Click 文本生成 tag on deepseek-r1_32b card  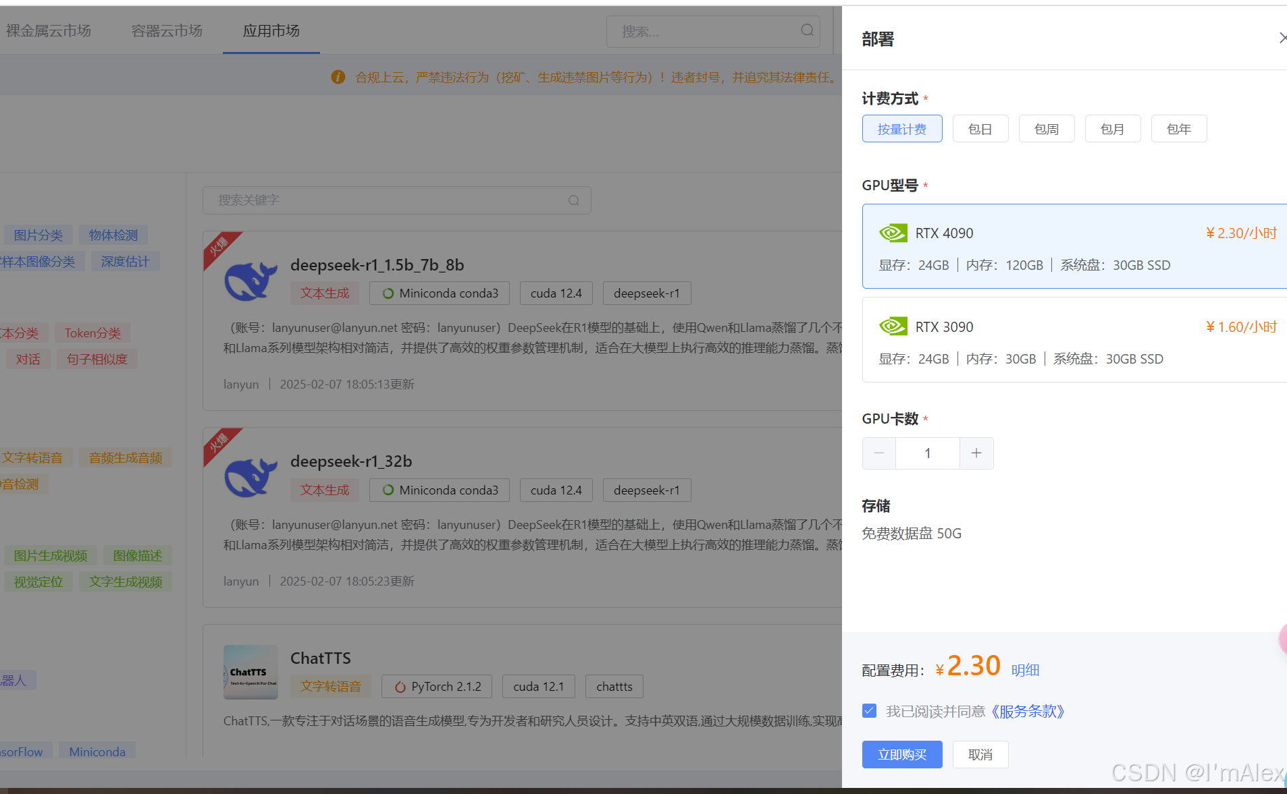325,490
